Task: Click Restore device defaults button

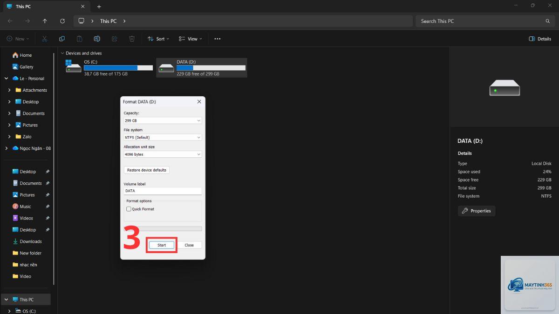Action: coord(147,170)
